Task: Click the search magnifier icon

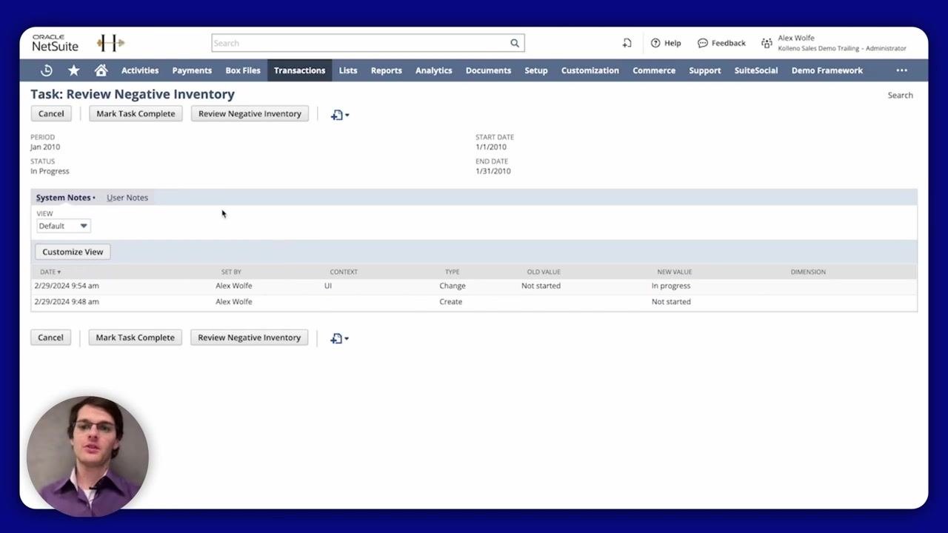Action: (x=515, y=43)
